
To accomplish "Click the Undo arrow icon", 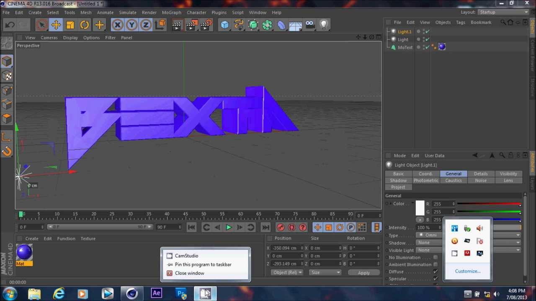I will point(10,25).
